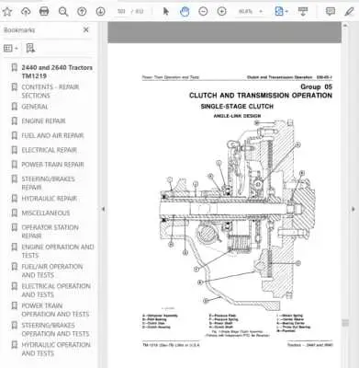Select the hand pan tool
359x368 pixels.
click(x=185, y=12)
